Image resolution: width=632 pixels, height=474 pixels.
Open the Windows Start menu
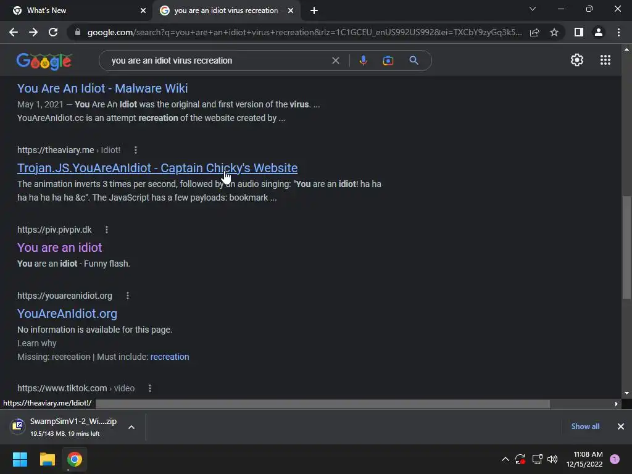(20, 459)
